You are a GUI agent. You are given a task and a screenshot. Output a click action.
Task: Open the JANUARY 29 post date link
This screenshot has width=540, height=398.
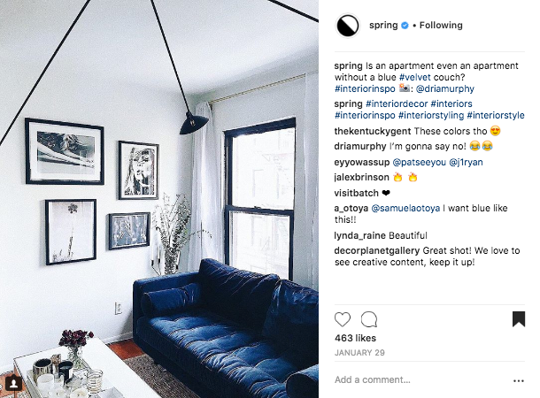click(x=359, y=353)
